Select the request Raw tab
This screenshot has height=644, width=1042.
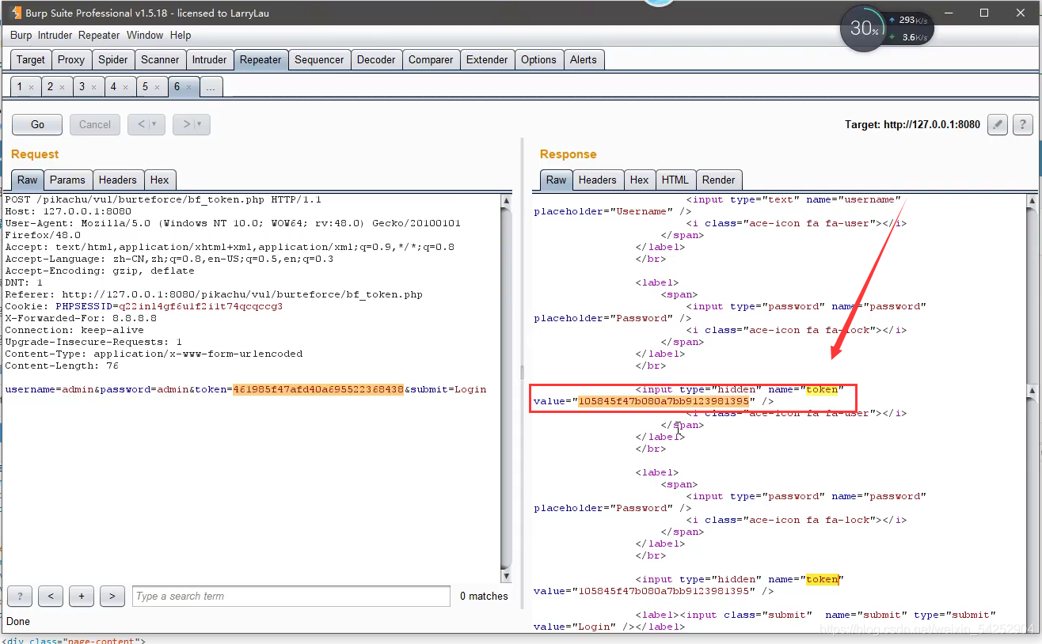click(x=28, y=180)
